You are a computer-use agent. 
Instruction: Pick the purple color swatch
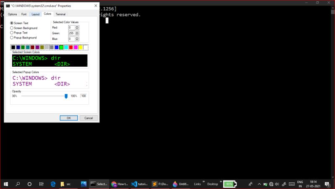tap(37, 47)
